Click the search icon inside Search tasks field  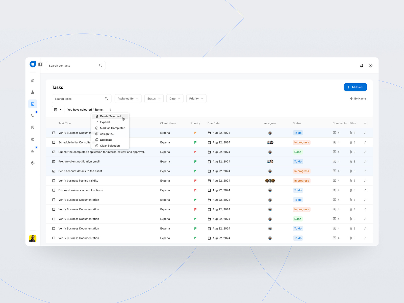click(x=107, y=98)
